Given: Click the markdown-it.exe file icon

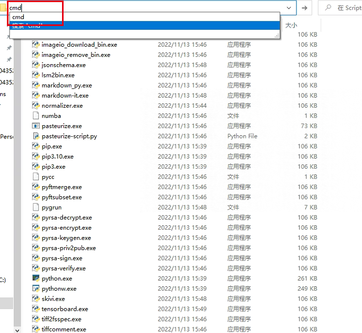Looking at the screenshot, I should coord(36,95).
